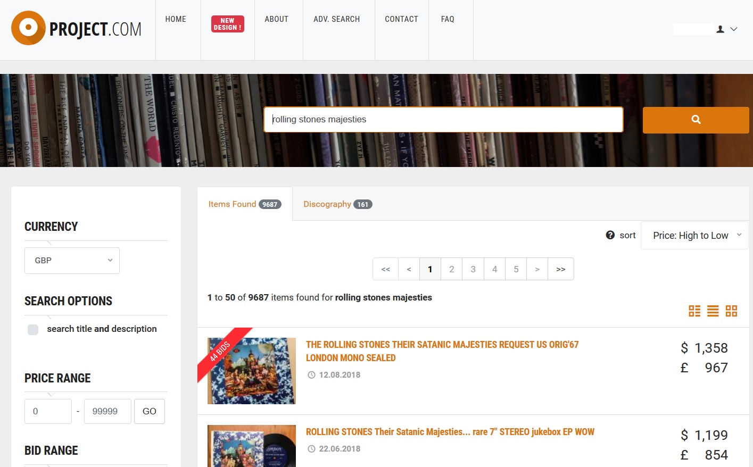This screenshot has height=467, width=753.
Task: Go to HOME in the navigation bar
Action: point(176,19)
